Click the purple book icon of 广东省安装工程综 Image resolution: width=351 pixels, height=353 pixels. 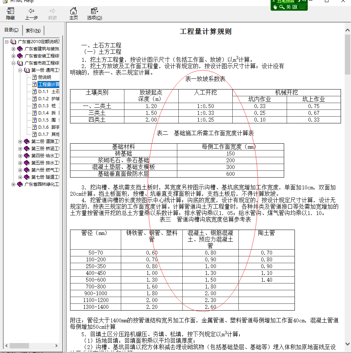coord(20,56)
